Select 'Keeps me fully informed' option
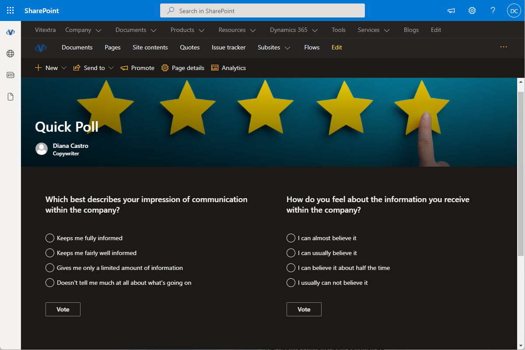The height and width of the screenshot is (350, 525). pyautogui.click(x=50, y=238)
